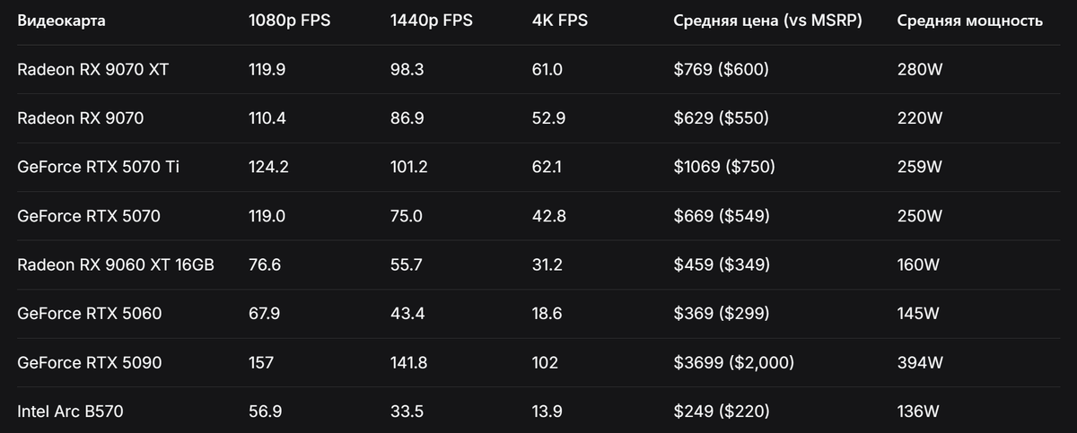Select the 13.9 value under 4K FPS
Viewport: 1077px width, 433px height.
(547, 411)
